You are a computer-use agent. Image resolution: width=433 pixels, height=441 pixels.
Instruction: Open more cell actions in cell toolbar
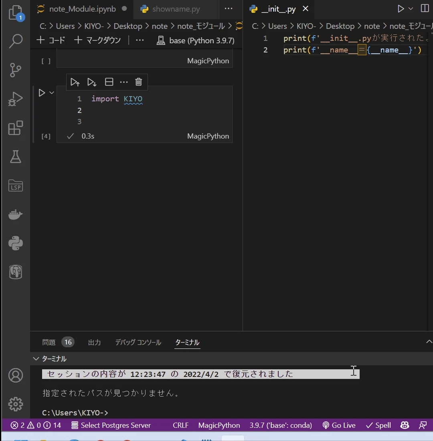coord(124,82)
